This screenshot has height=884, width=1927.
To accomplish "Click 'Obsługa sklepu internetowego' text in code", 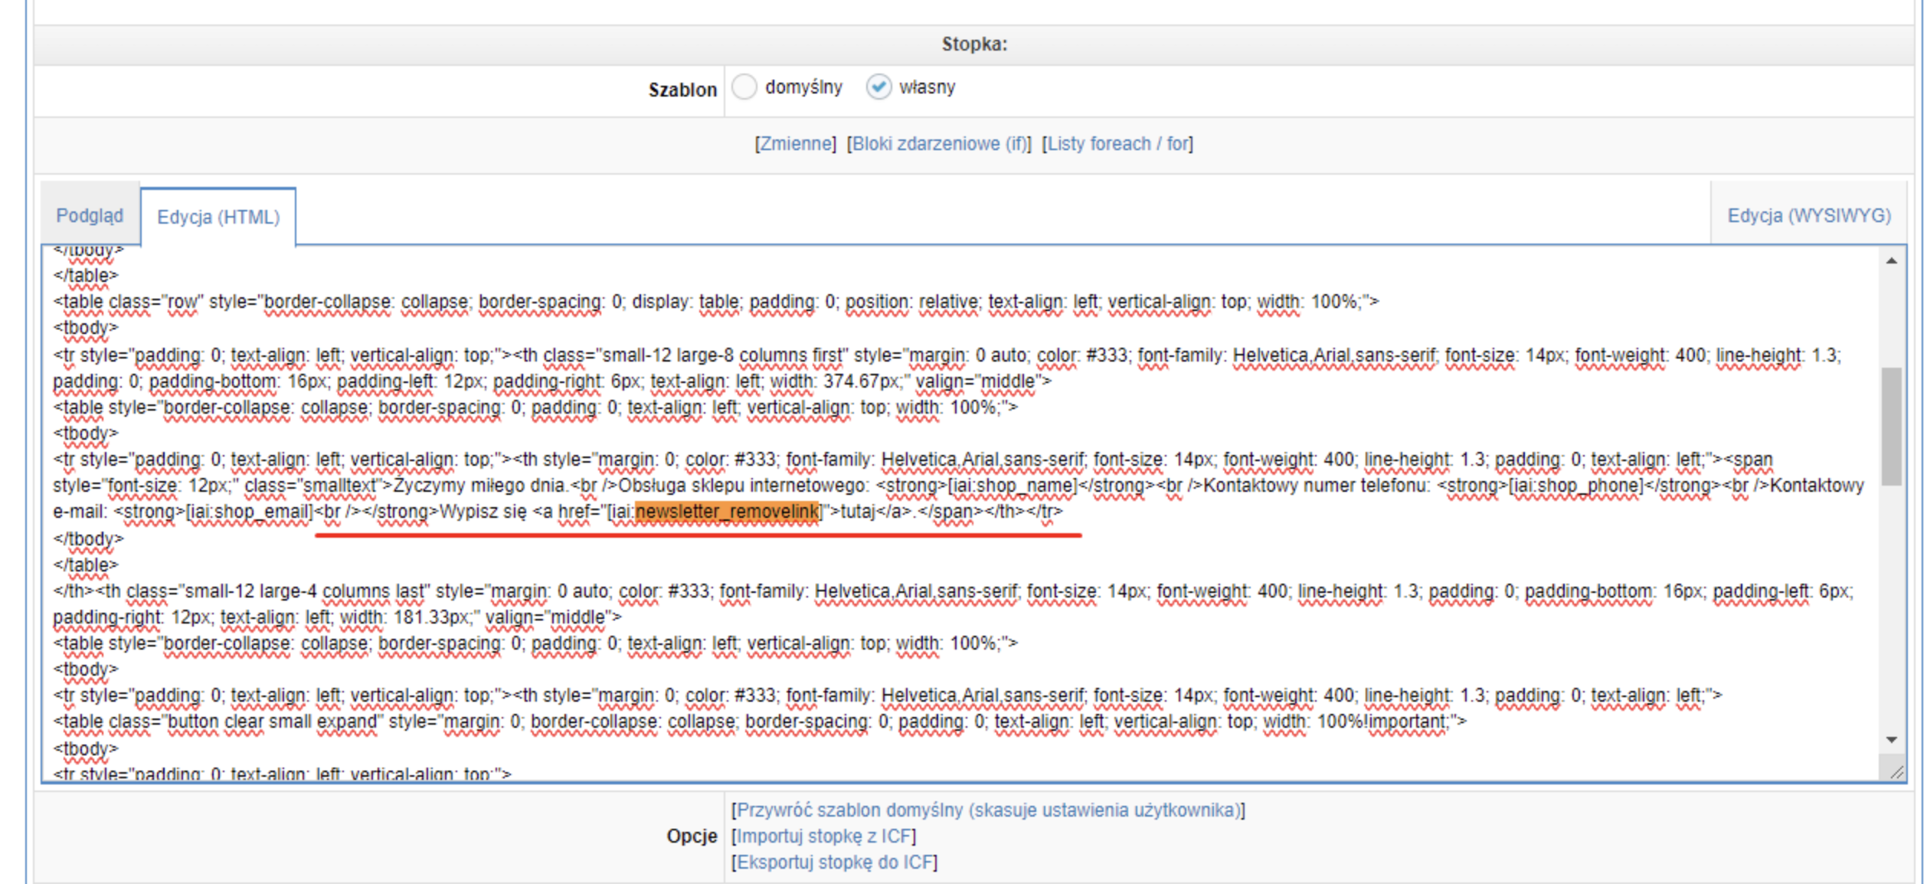I will [x=743, y=486].
